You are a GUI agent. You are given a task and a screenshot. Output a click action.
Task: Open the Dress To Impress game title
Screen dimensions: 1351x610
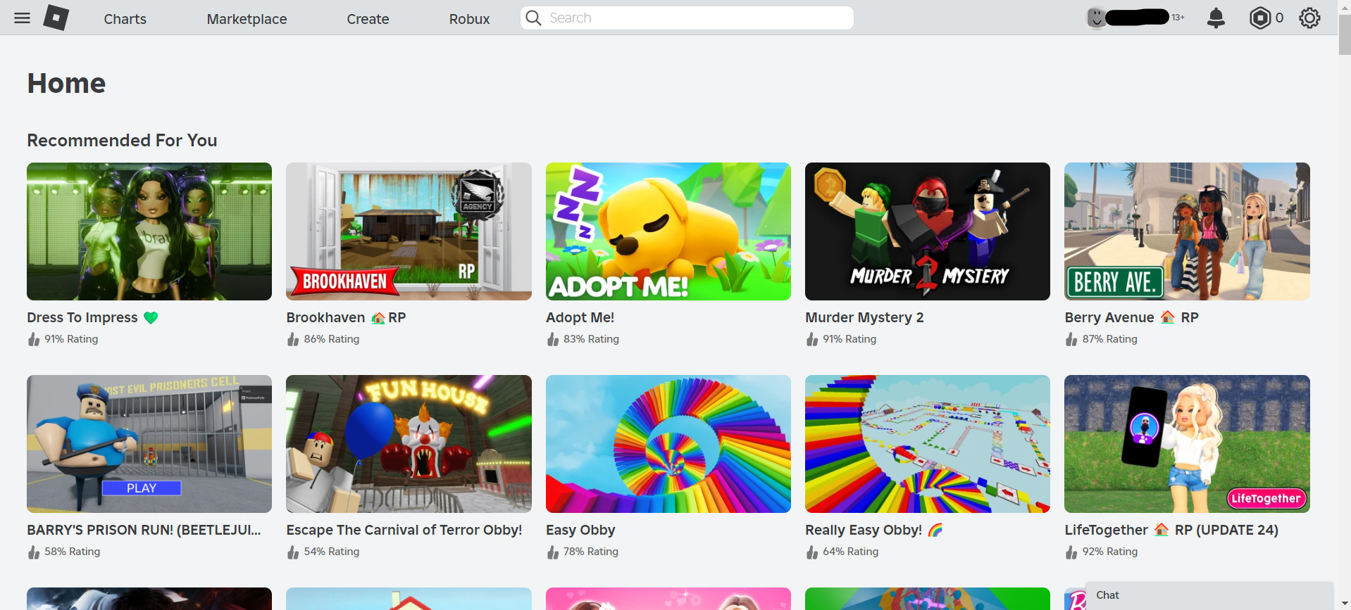tap(92, 317)
